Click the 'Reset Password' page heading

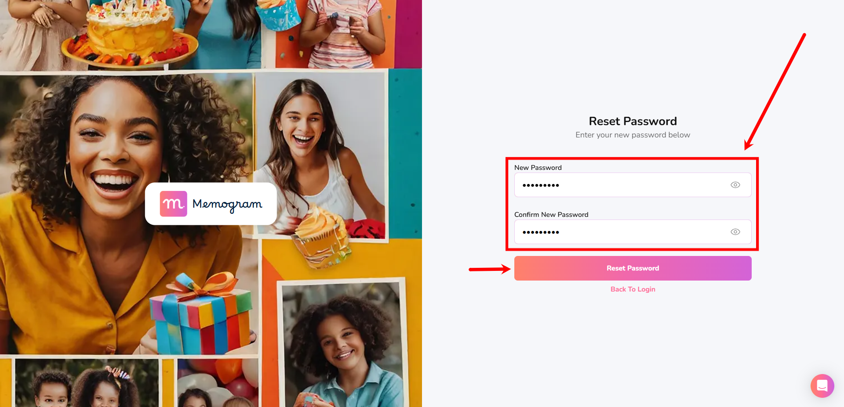coord(633,121)
